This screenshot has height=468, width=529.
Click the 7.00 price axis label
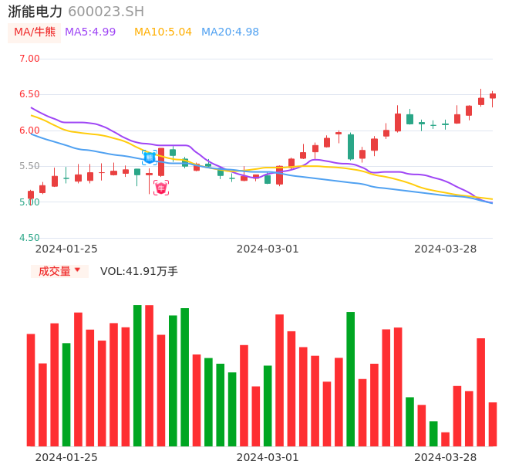point(29,59)
